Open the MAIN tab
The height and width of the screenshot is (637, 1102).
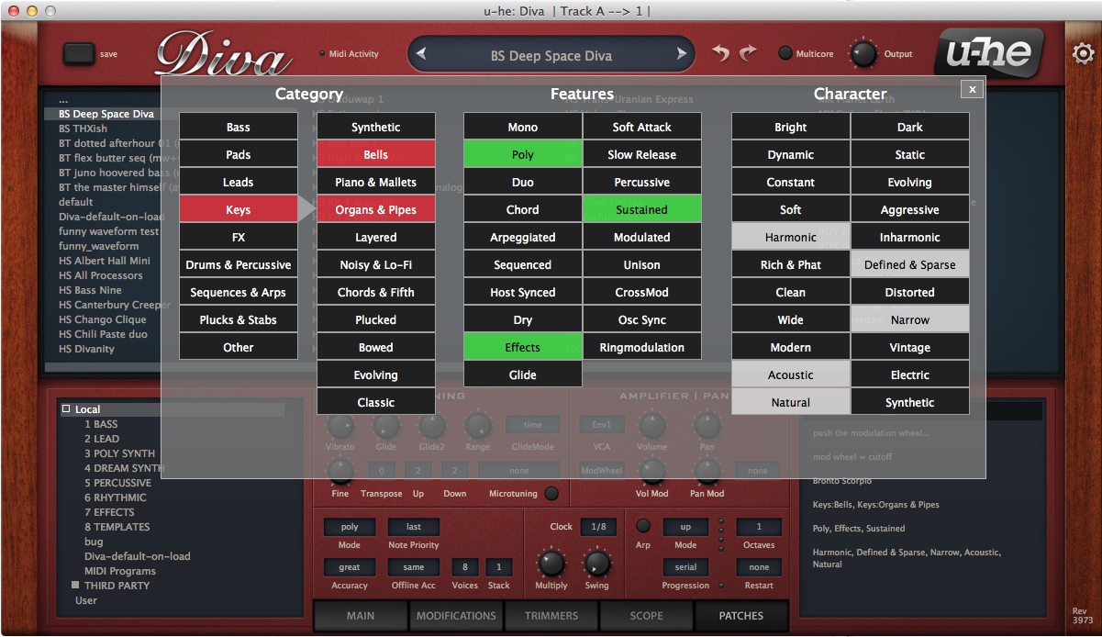tap(361, 616)
